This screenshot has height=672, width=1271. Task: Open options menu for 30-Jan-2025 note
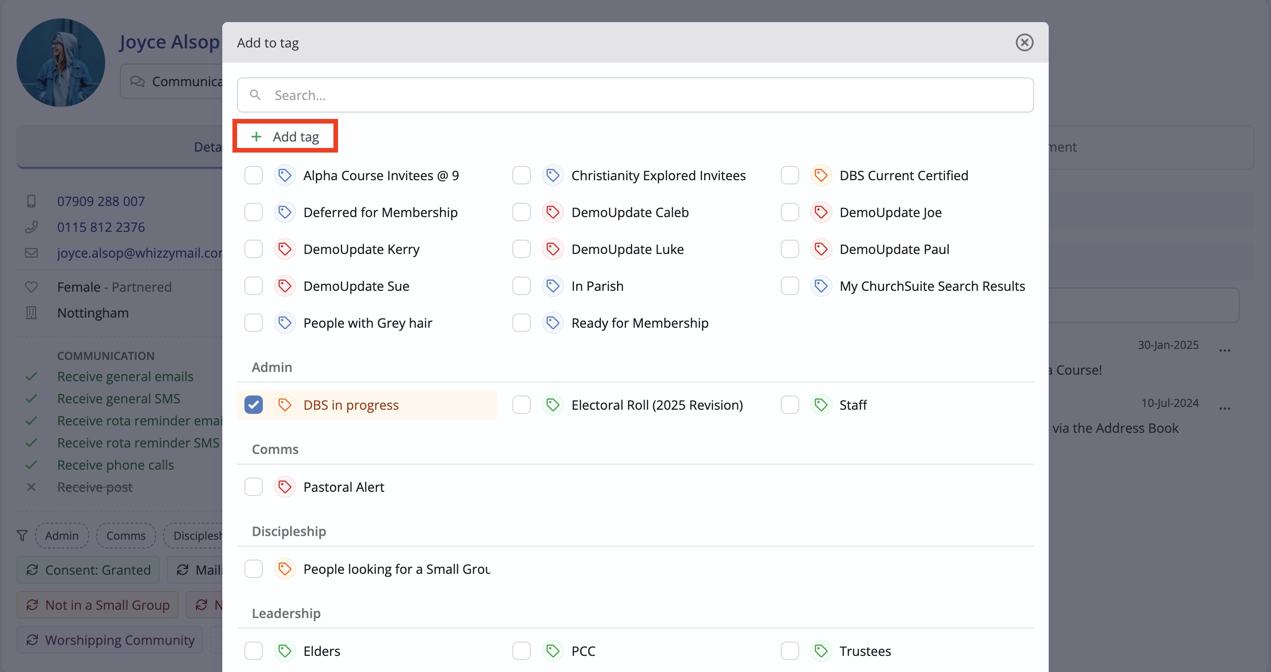coord(1224,351)
